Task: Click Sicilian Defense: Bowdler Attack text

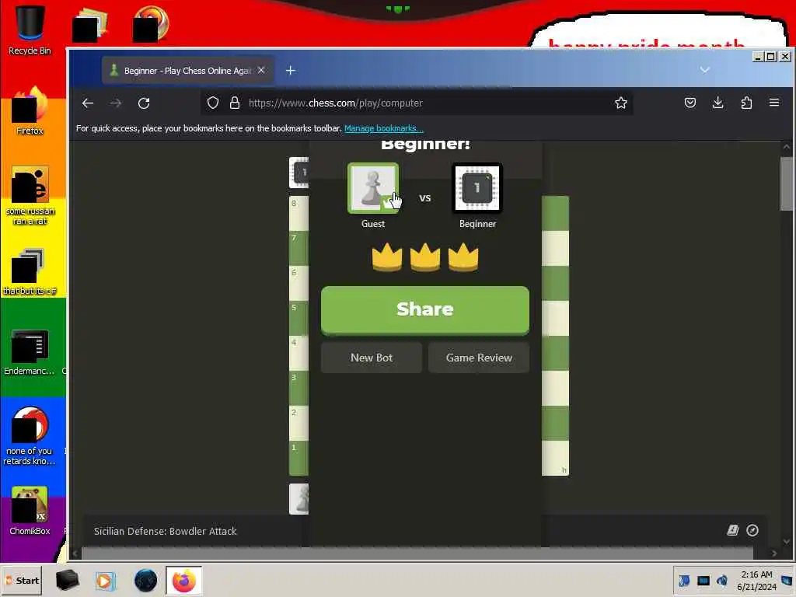Action: point(165,532)
